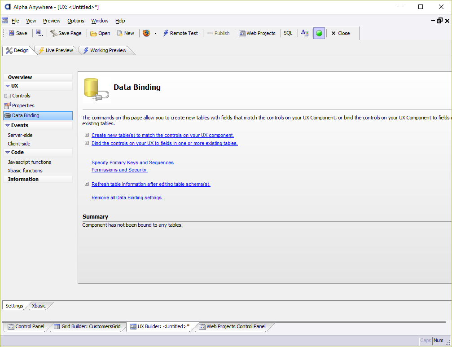Viewport: 452px width, 347px height.
Task: Create a New component from the toolbar
Action: (125, 33)
